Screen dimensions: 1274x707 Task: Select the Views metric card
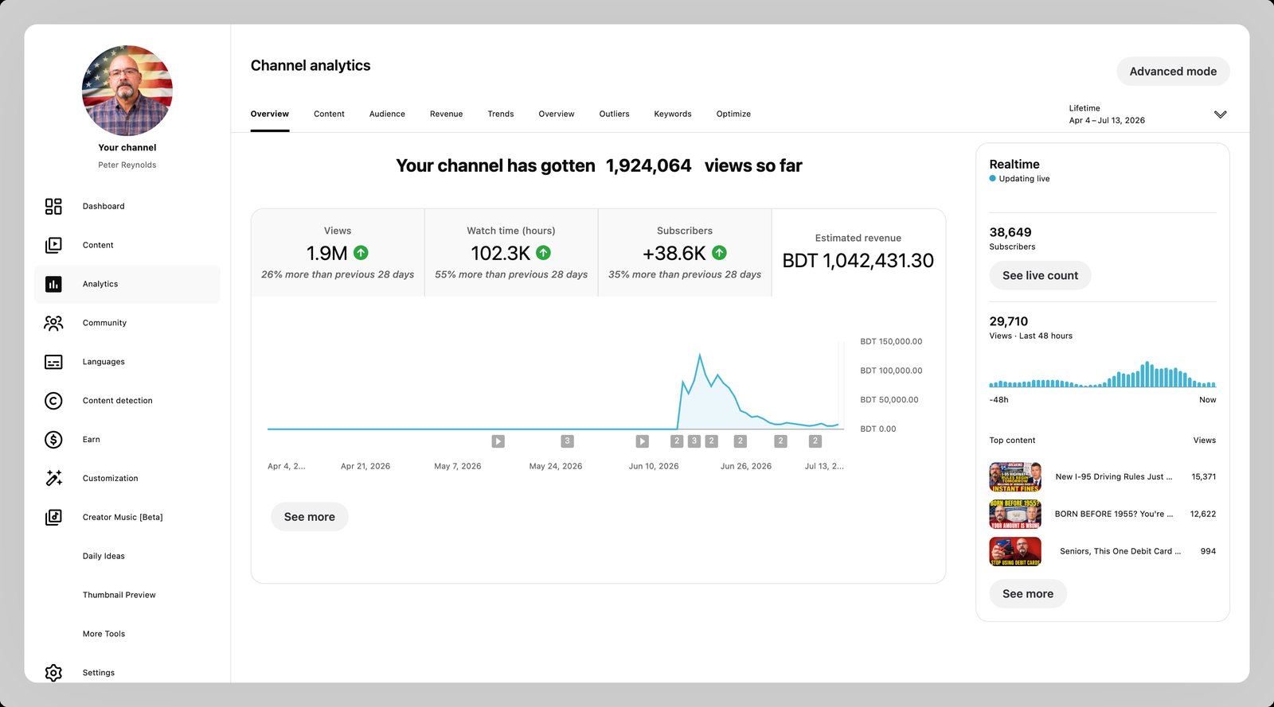pyautogui.click(x=338, y=253)
